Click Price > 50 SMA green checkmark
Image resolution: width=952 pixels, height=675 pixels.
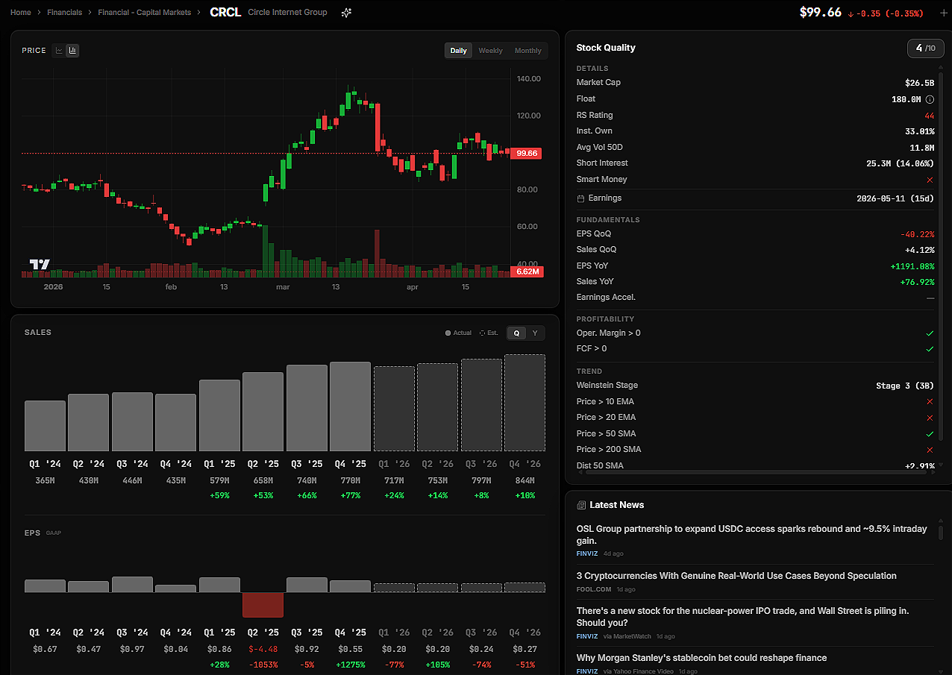click(x=930, y=434)
